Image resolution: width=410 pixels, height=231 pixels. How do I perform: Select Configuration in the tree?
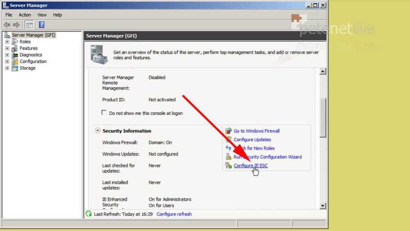[x=33, y=61]
